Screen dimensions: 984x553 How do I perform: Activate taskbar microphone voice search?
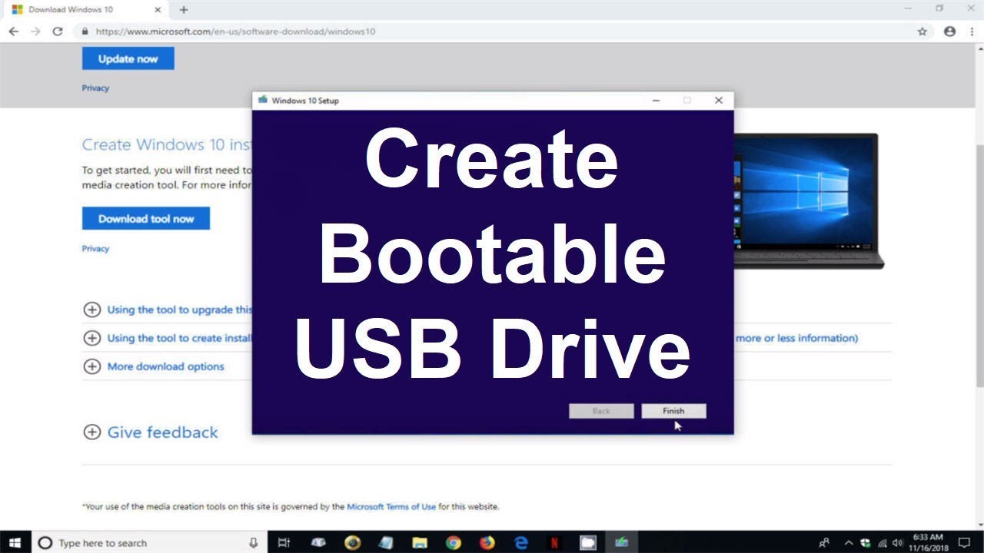[253, 542]
